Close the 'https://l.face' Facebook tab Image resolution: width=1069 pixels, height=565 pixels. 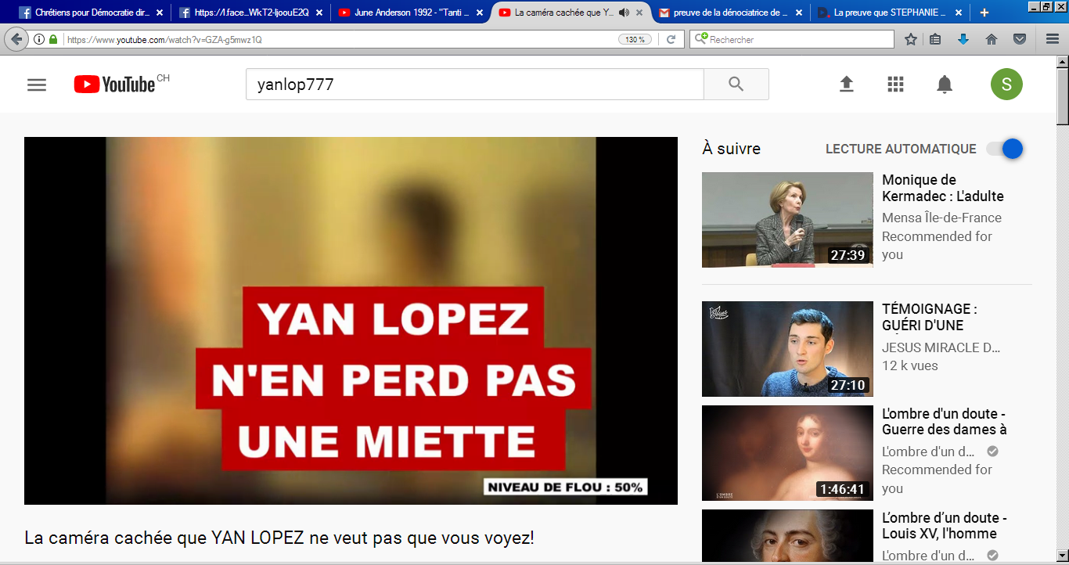[x=319, y=13]
